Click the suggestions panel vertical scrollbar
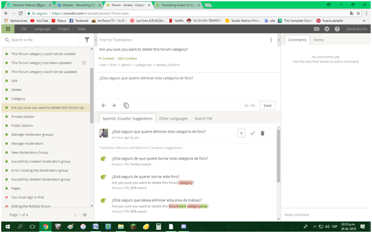Screen dimensions: 372x233 (x=279, y=156)
